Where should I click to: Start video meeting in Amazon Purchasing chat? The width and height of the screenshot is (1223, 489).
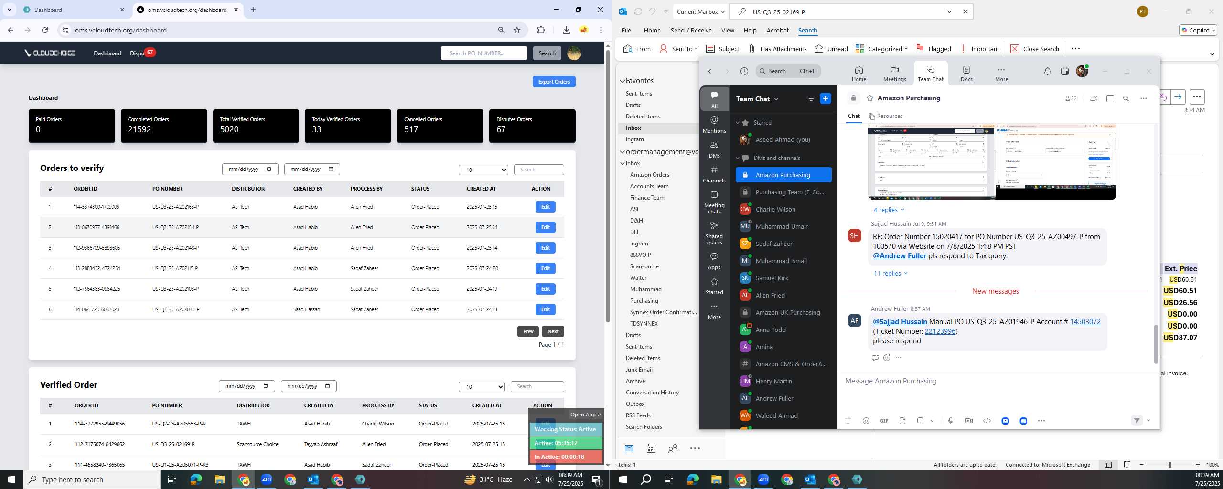pyautogui.click(x=1093, y=98)
